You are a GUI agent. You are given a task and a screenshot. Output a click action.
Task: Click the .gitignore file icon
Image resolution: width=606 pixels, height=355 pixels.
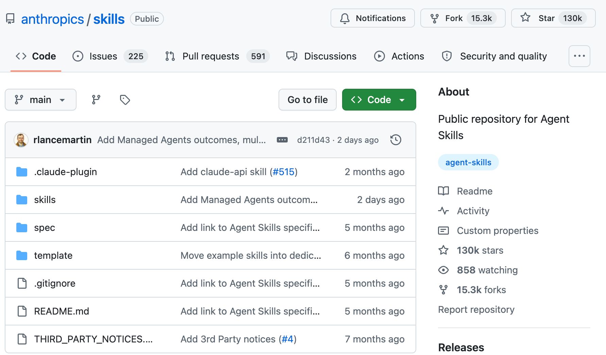(x=22, y=283)
